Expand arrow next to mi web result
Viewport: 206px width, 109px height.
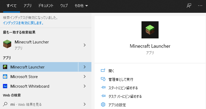tap(85, 104)
